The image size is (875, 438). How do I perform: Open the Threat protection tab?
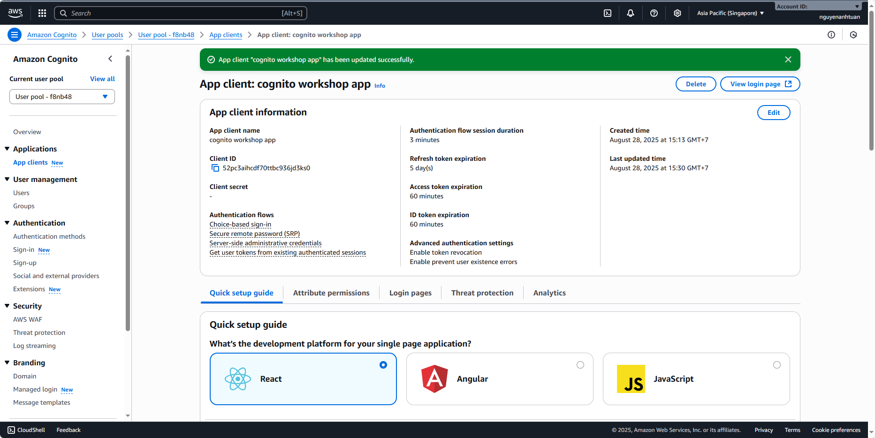click(482, 293)
